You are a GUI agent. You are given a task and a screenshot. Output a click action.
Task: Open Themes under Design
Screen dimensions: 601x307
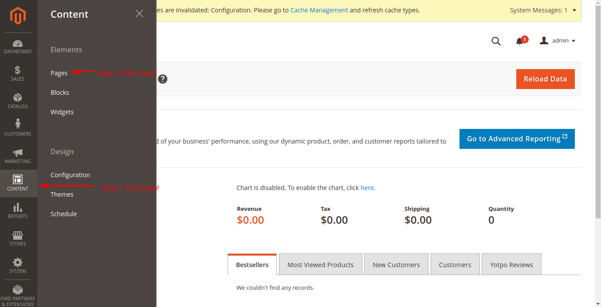coord(62,194)
